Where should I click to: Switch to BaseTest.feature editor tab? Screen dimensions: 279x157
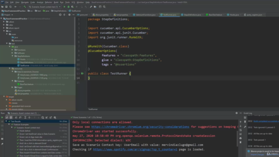tap(214, 15)
